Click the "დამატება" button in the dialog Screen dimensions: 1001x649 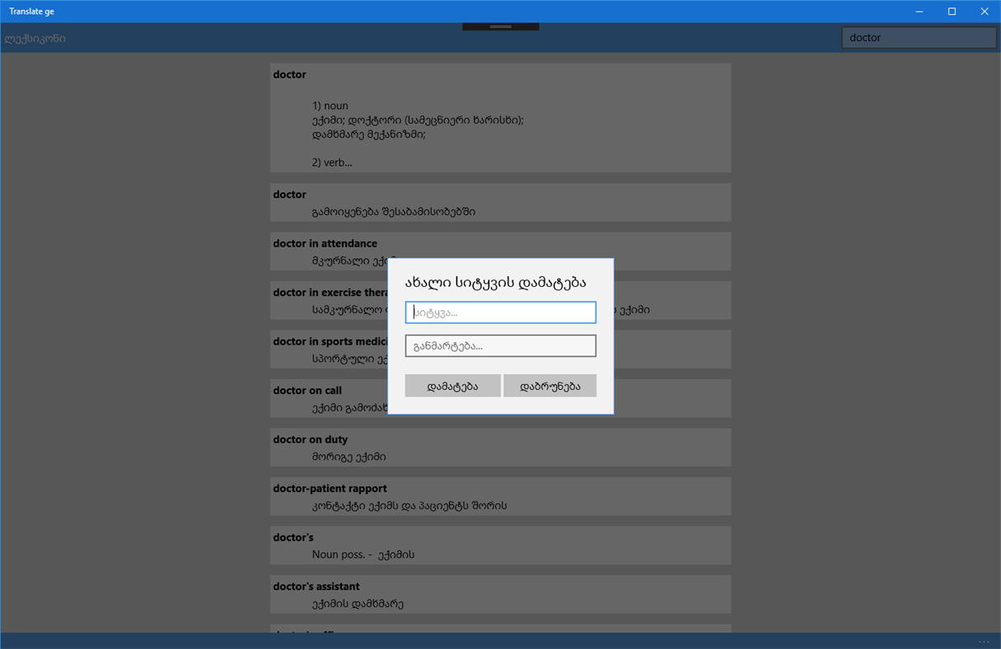452,385
